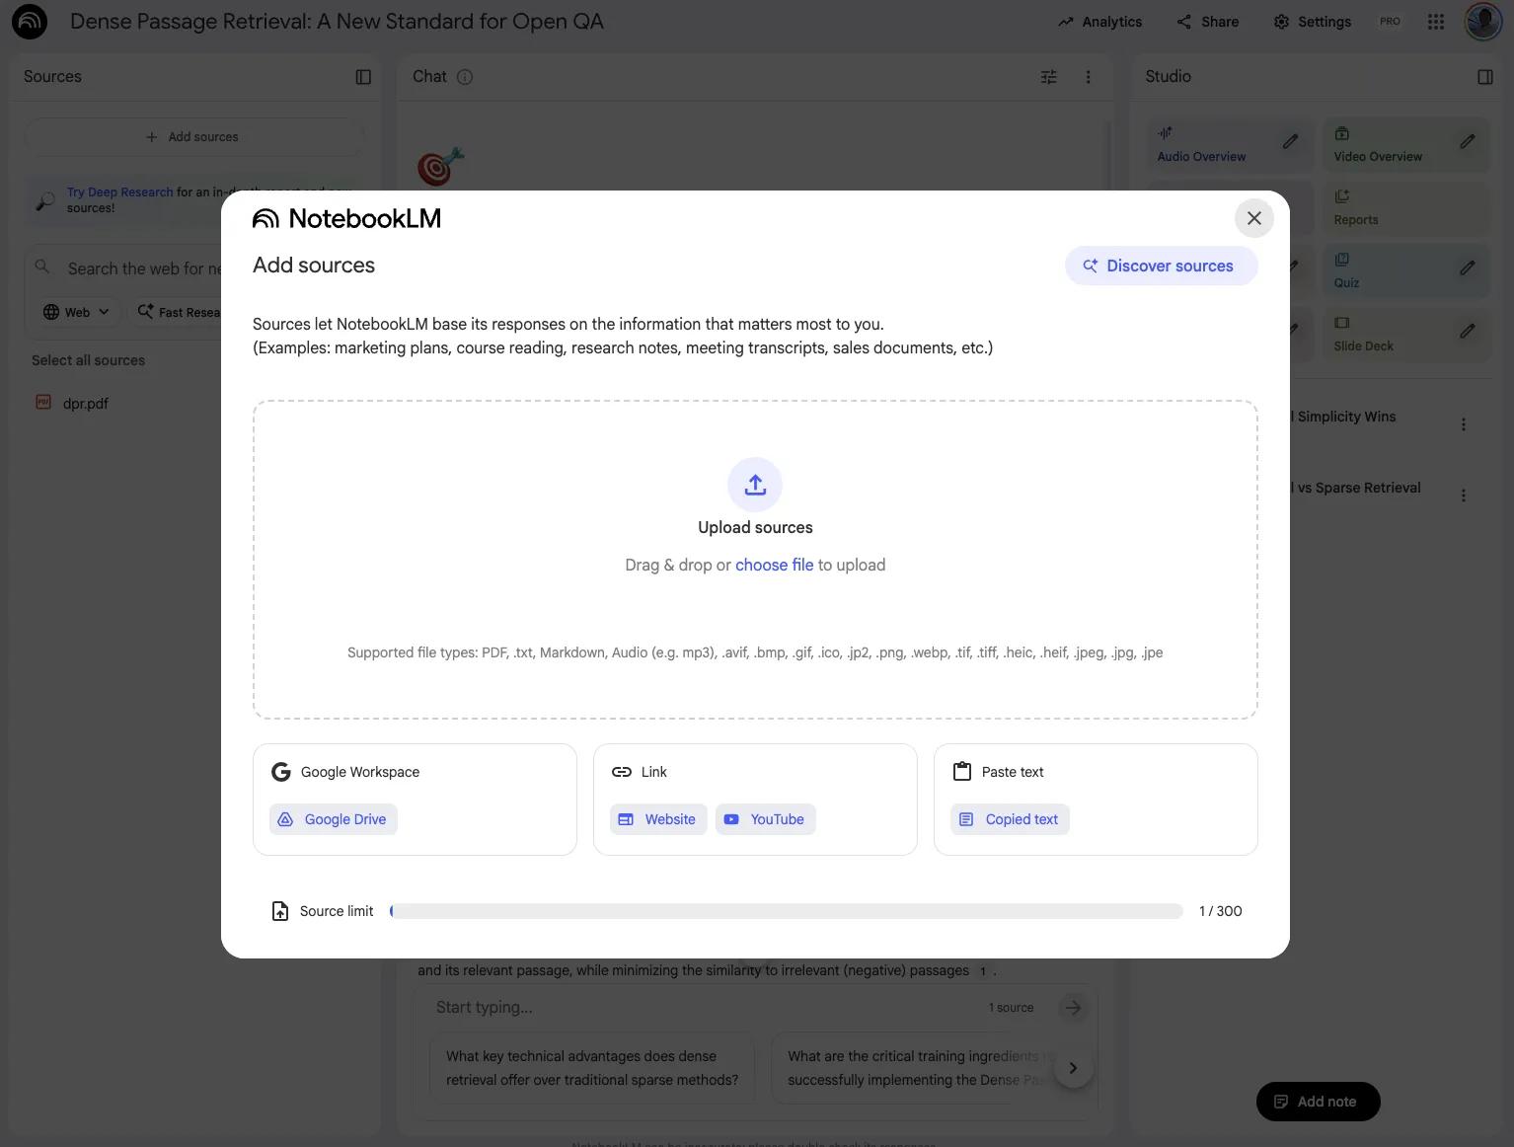The height and width of the screenshot is (1147, 1514).
Task: Edit Video Overview with pencil icon
Action: 1468,141
